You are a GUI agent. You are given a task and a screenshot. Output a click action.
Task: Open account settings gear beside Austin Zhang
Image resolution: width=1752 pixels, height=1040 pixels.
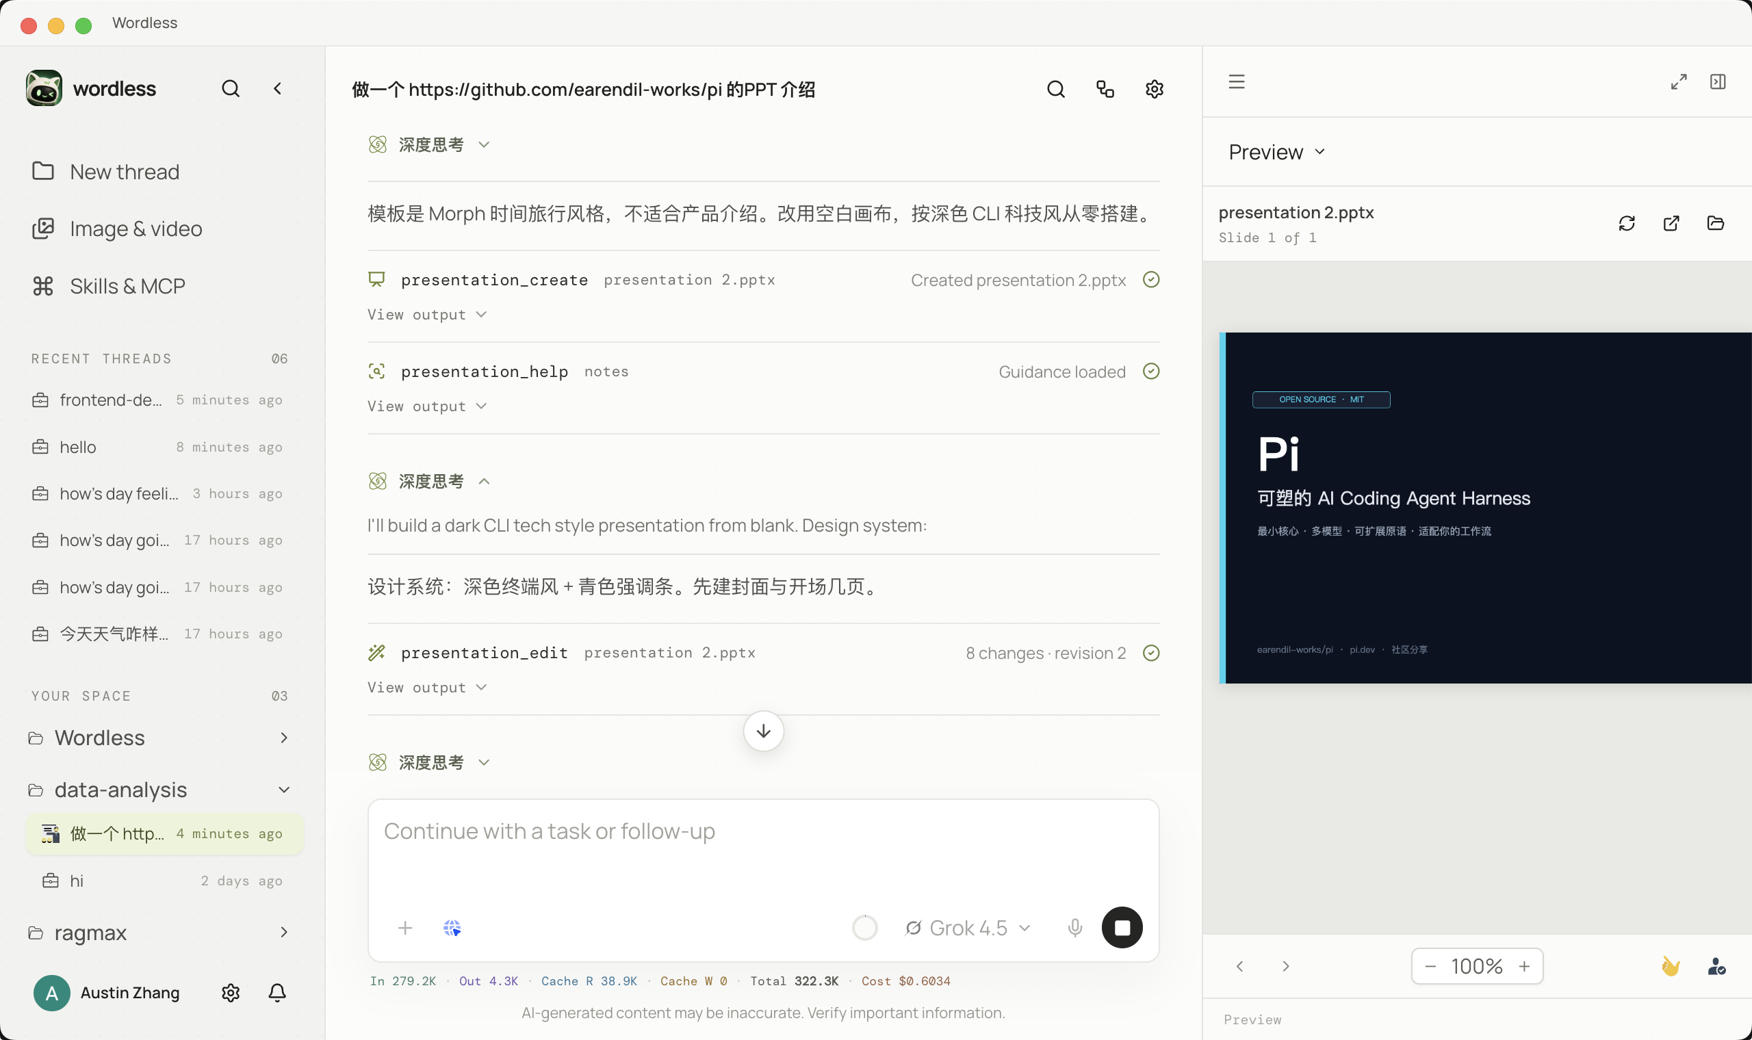tap(231, 992)
